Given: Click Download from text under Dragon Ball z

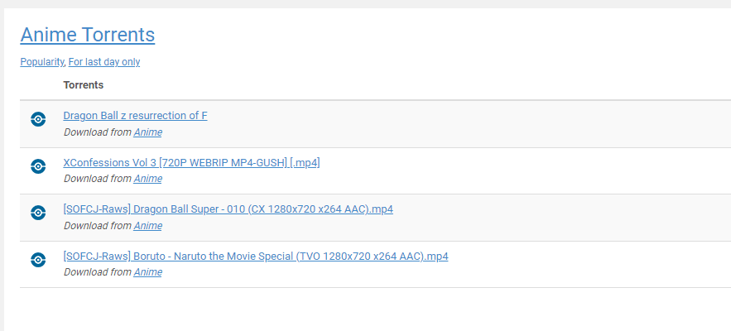Looking at the screenshot, I should (x=98, y=132).
